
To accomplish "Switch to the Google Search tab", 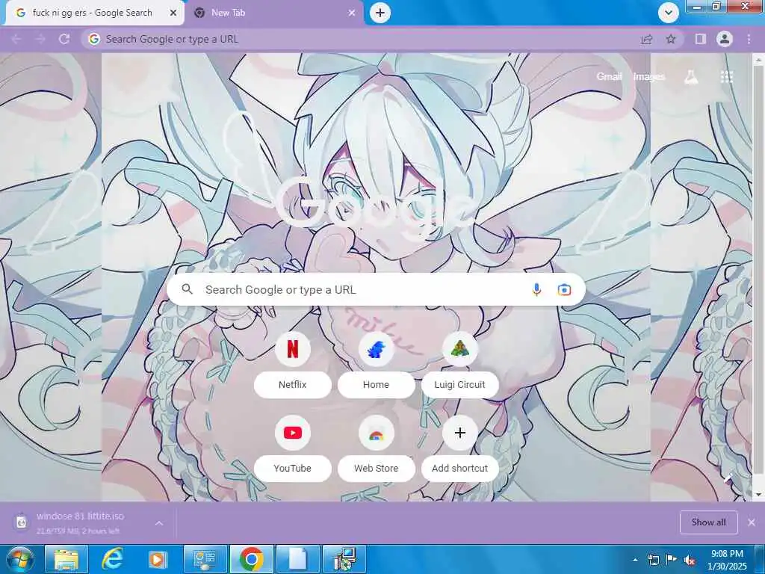I will pos(93,13).
